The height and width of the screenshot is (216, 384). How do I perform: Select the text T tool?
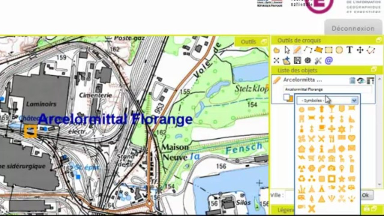[x=349, y=50]
